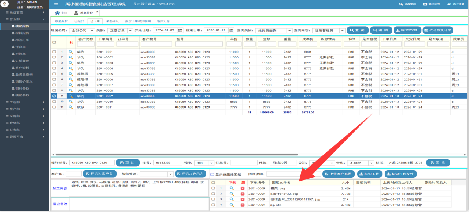The width and height of the screenshot is (469, 212).
Task: Click the 退出登录 logout icon
Action: click(449, 4)
